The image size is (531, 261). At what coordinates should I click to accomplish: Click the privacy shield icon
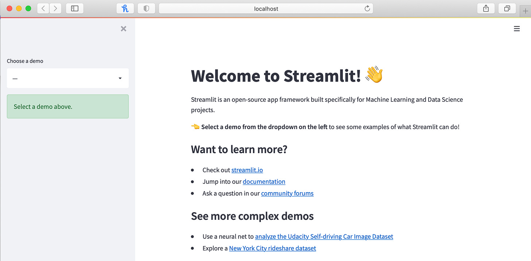click(146, 8)
